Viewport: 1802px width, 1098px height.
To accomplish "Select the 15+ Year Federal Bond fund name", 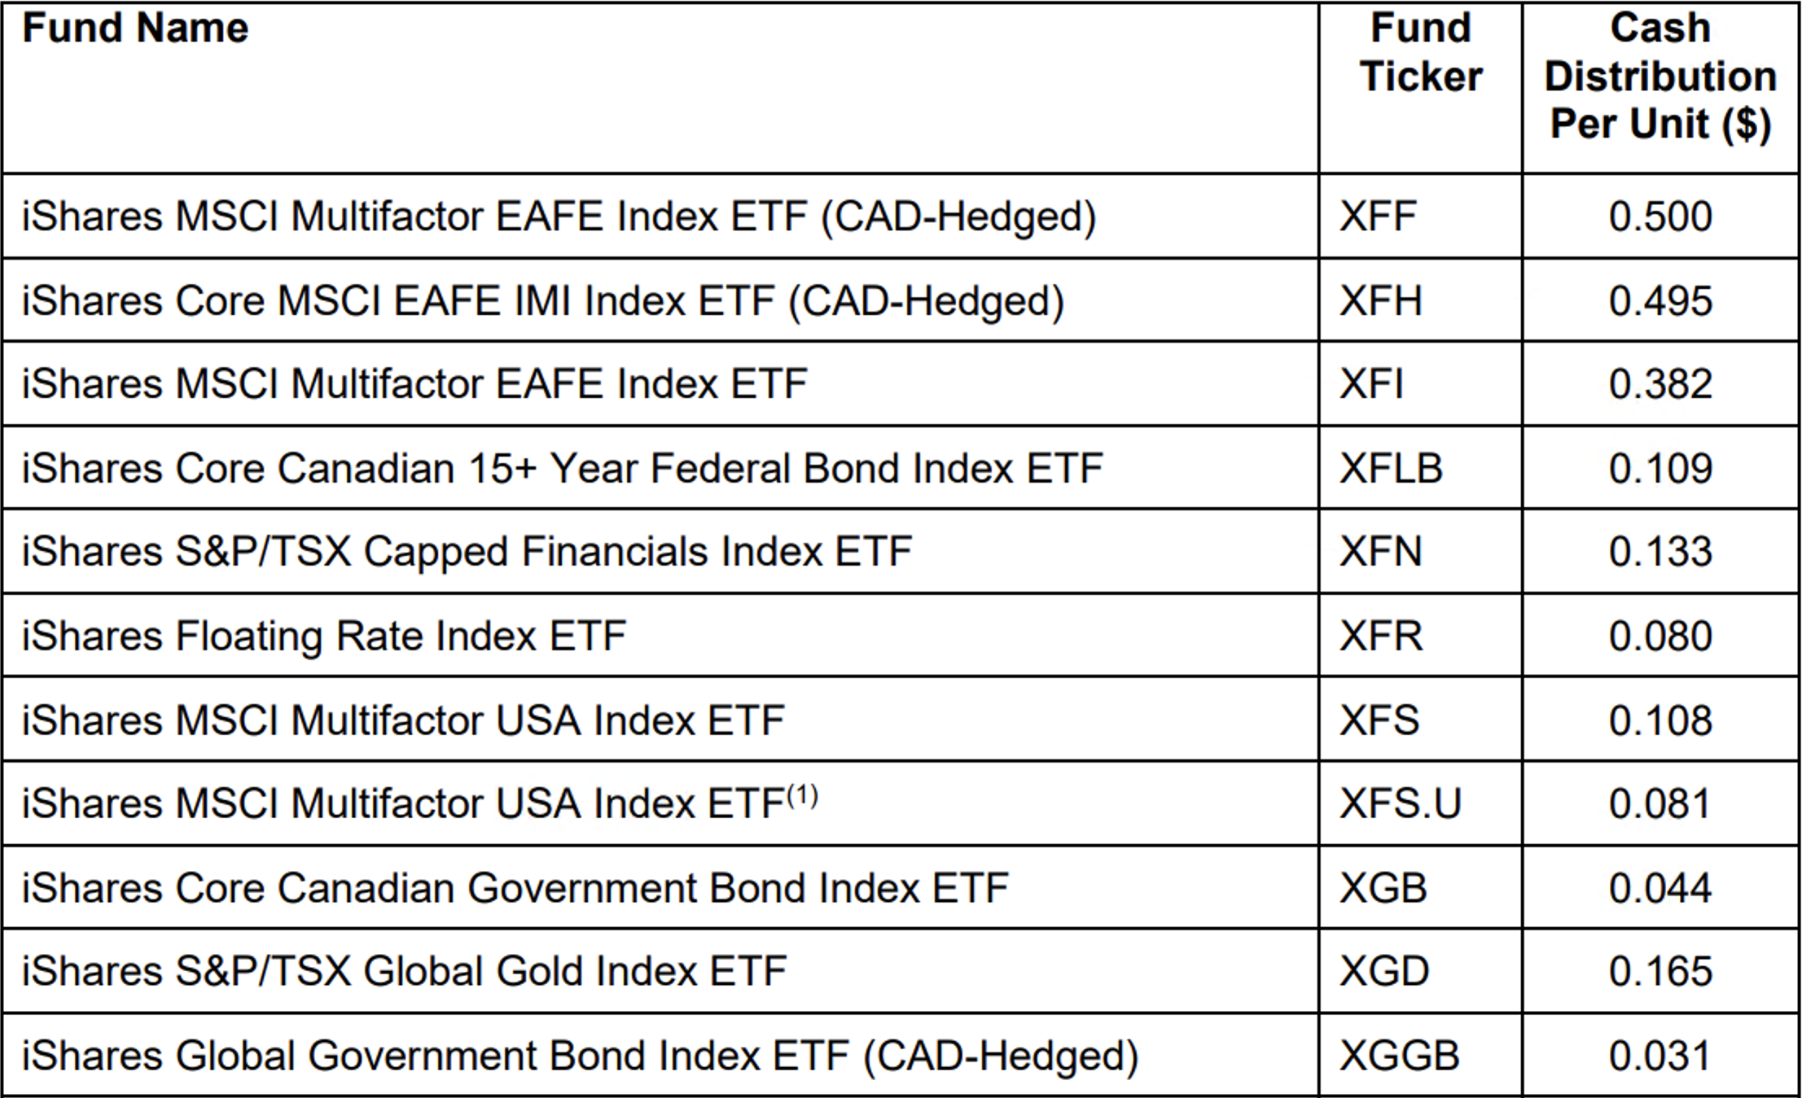I will pos(562,469).
